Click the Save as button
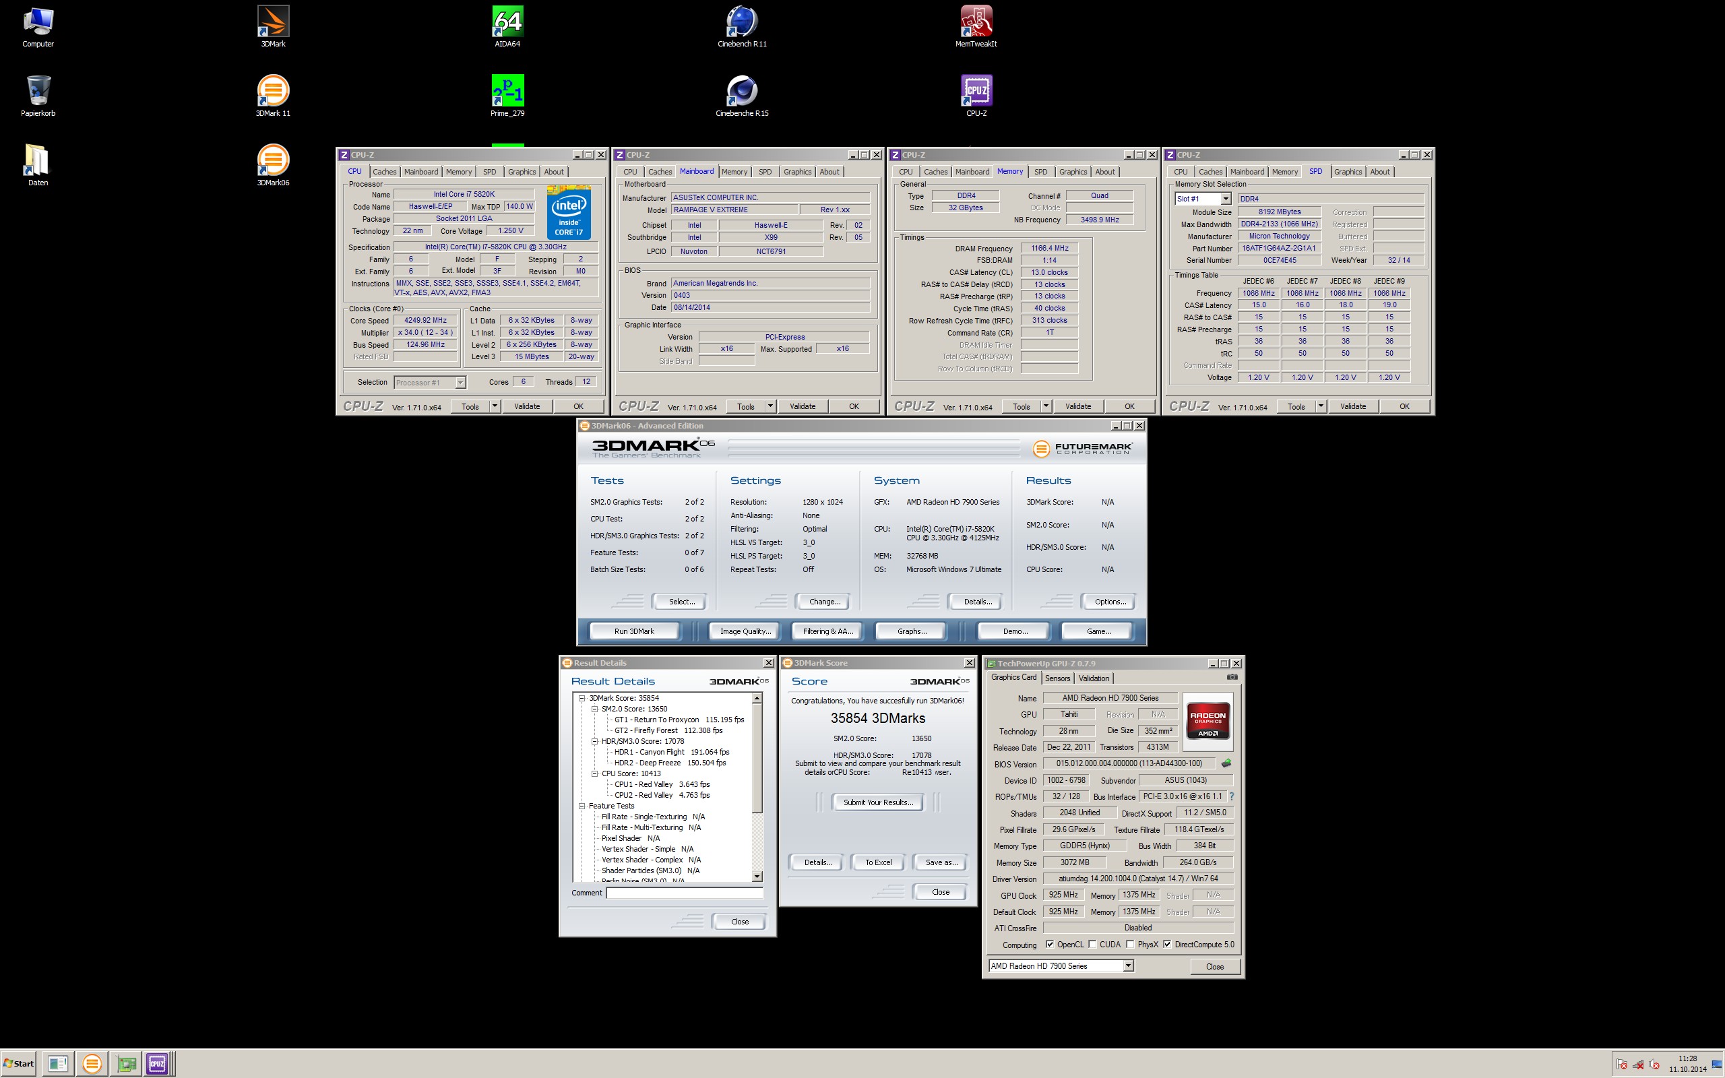 point(941,862)
